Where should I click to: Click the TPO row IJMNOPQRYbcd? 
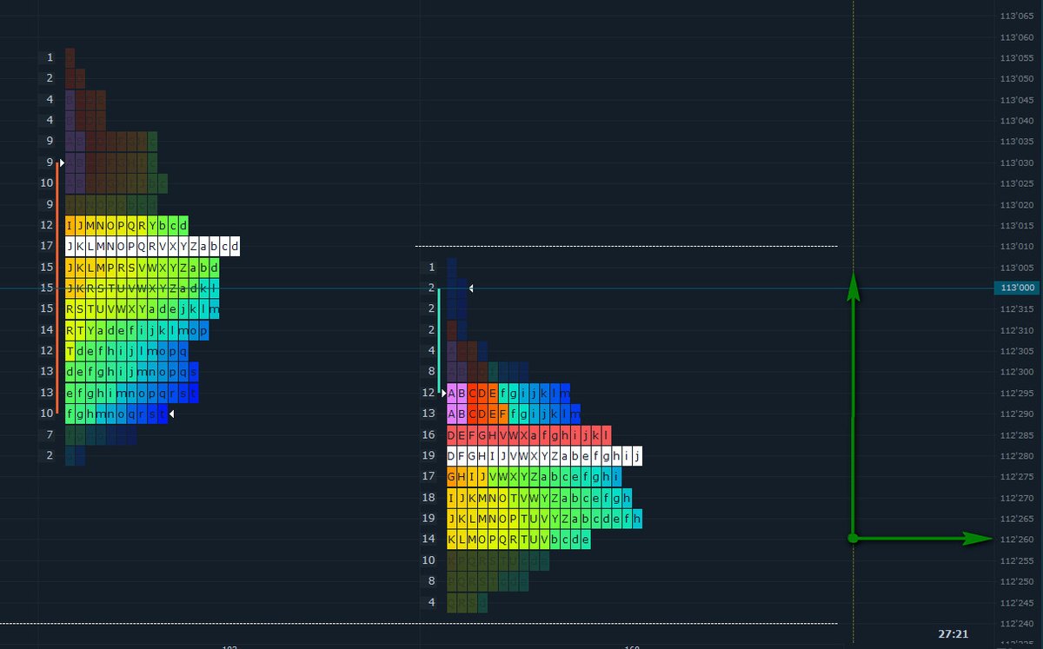tap(127, 226)
